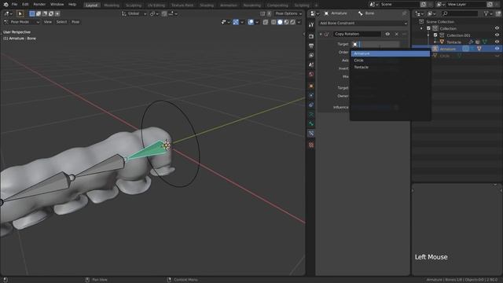Select wireframe viewport shading

(274, 22)
